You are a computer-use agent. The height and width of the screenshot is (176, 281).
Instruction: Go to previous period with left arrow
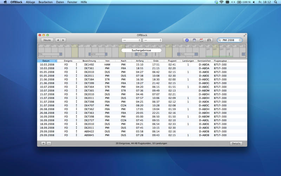point(58,40)
